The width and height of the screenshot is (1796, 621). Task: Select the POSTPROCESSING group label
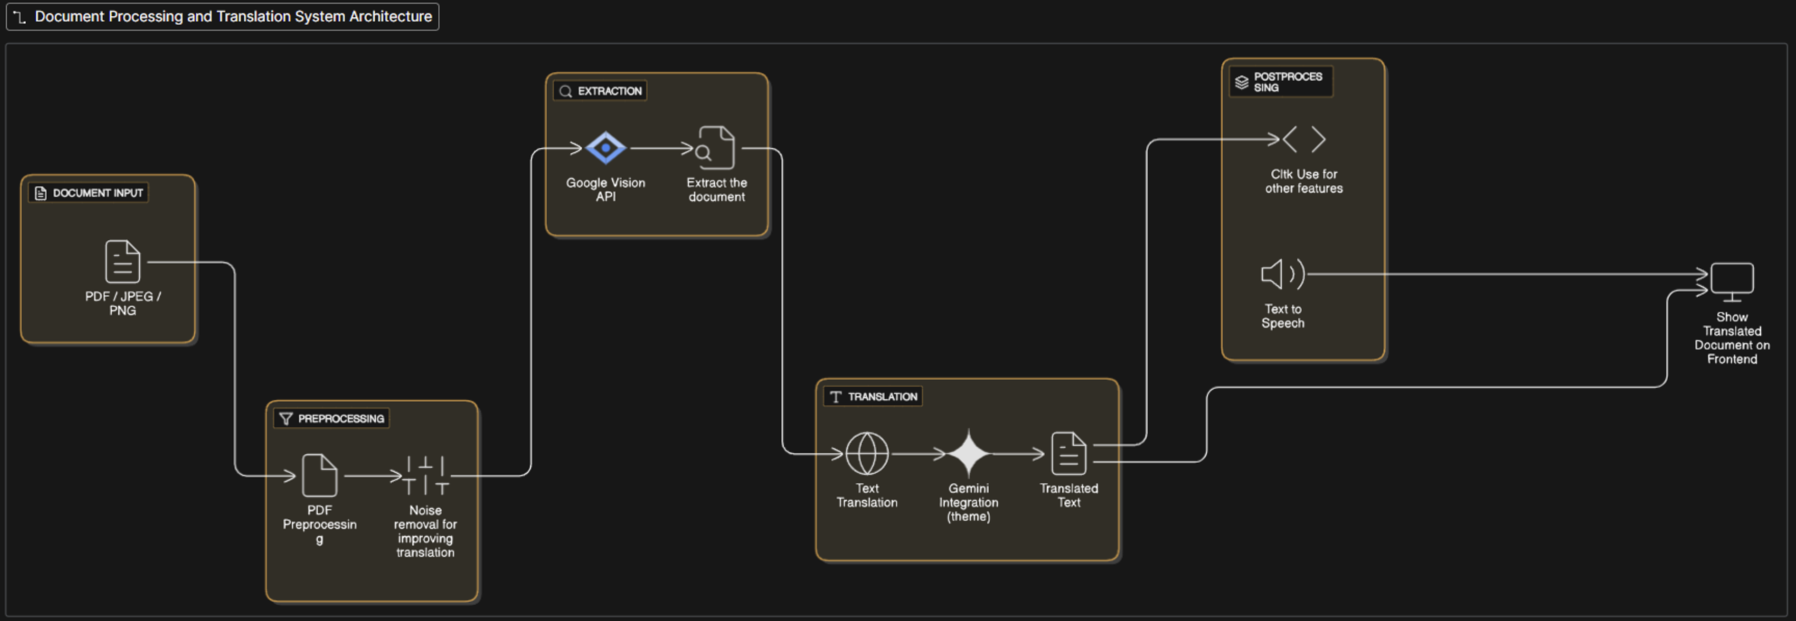click(1281, 82)
